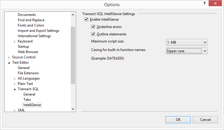Click the Help question mark icon
This screenshot has width=224, height=130.
click(x=204, y=3)
